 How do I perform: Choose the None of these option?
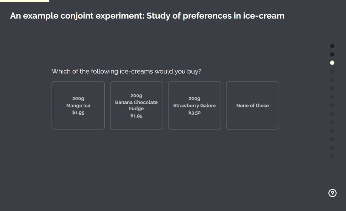tap(252, 105)
